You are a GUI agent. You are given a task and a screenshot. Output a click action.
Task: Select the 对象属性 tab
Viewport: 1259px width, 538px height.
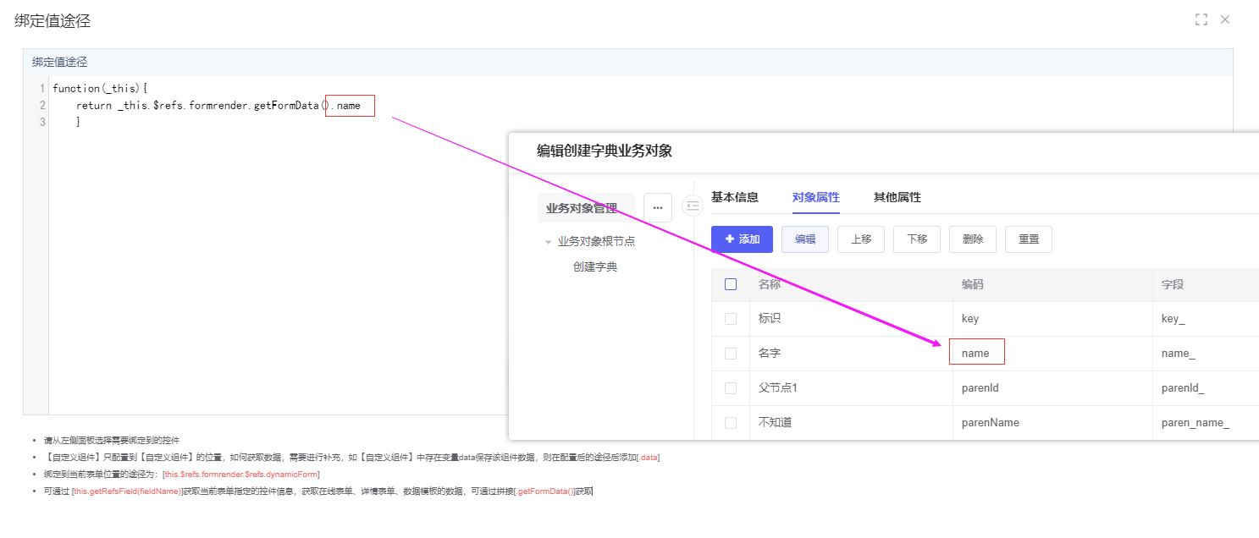coord(815,197)
